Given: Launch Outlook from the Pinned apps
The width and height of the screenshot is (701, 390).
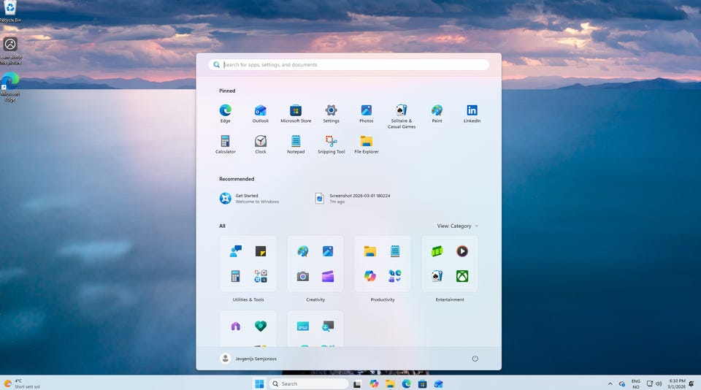Looking at the screenshot, I should (x=260, y=114).
